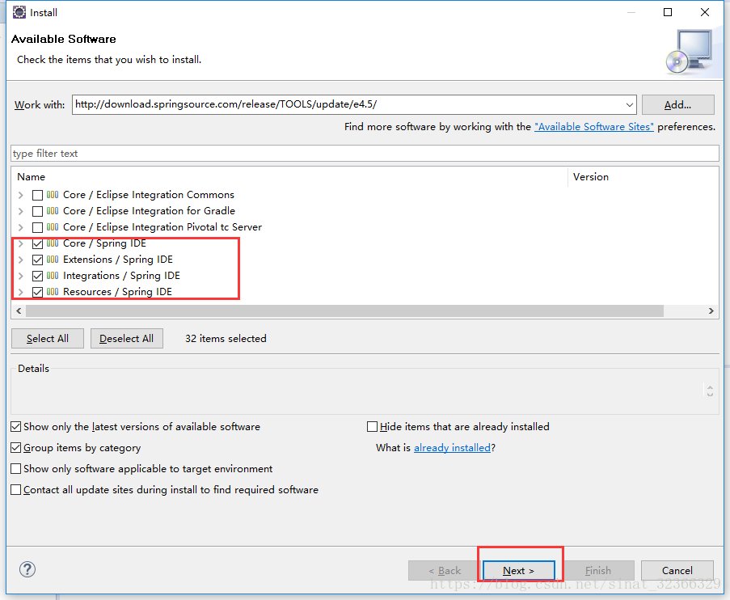Viewport: 730px width, 600px height.
Task: Click the category icon of Core / Spring IDE
Action: click(53, 243)
